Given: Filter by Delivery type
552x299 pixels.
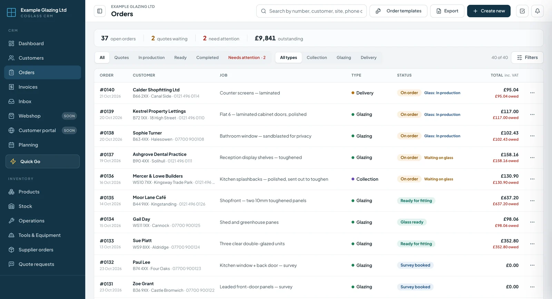Looking at the screenshot, I should 368,58.
